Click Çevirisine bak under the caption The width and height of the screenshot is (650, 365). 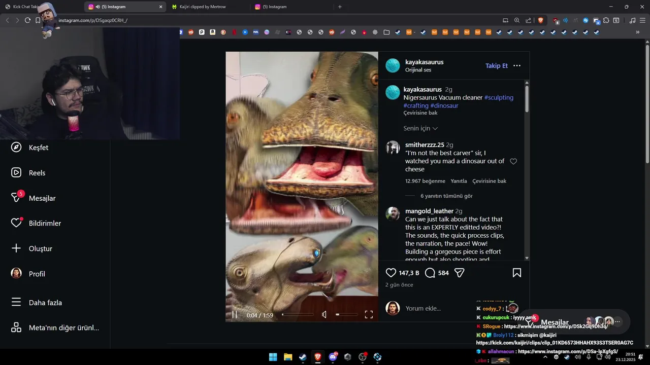(x=420, y=113)
